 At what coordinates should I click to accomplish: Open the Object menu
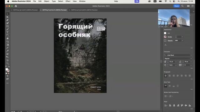click(47, 1)
